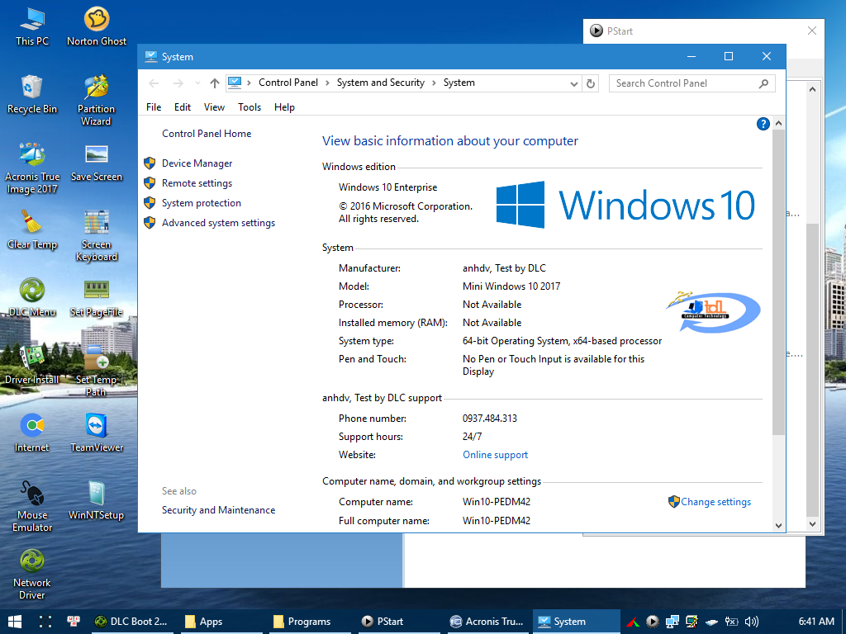Go to Control Panel Home
The width and height of the screenshot is (846, 634).
click(207, 134)
